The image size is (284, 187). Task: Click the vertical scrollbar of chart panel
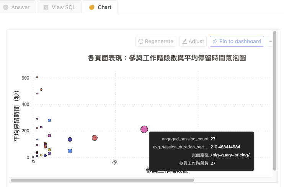click(x=275, y=101)
